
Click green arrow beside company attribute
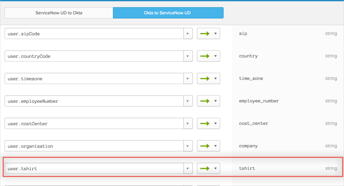point(205,146)
